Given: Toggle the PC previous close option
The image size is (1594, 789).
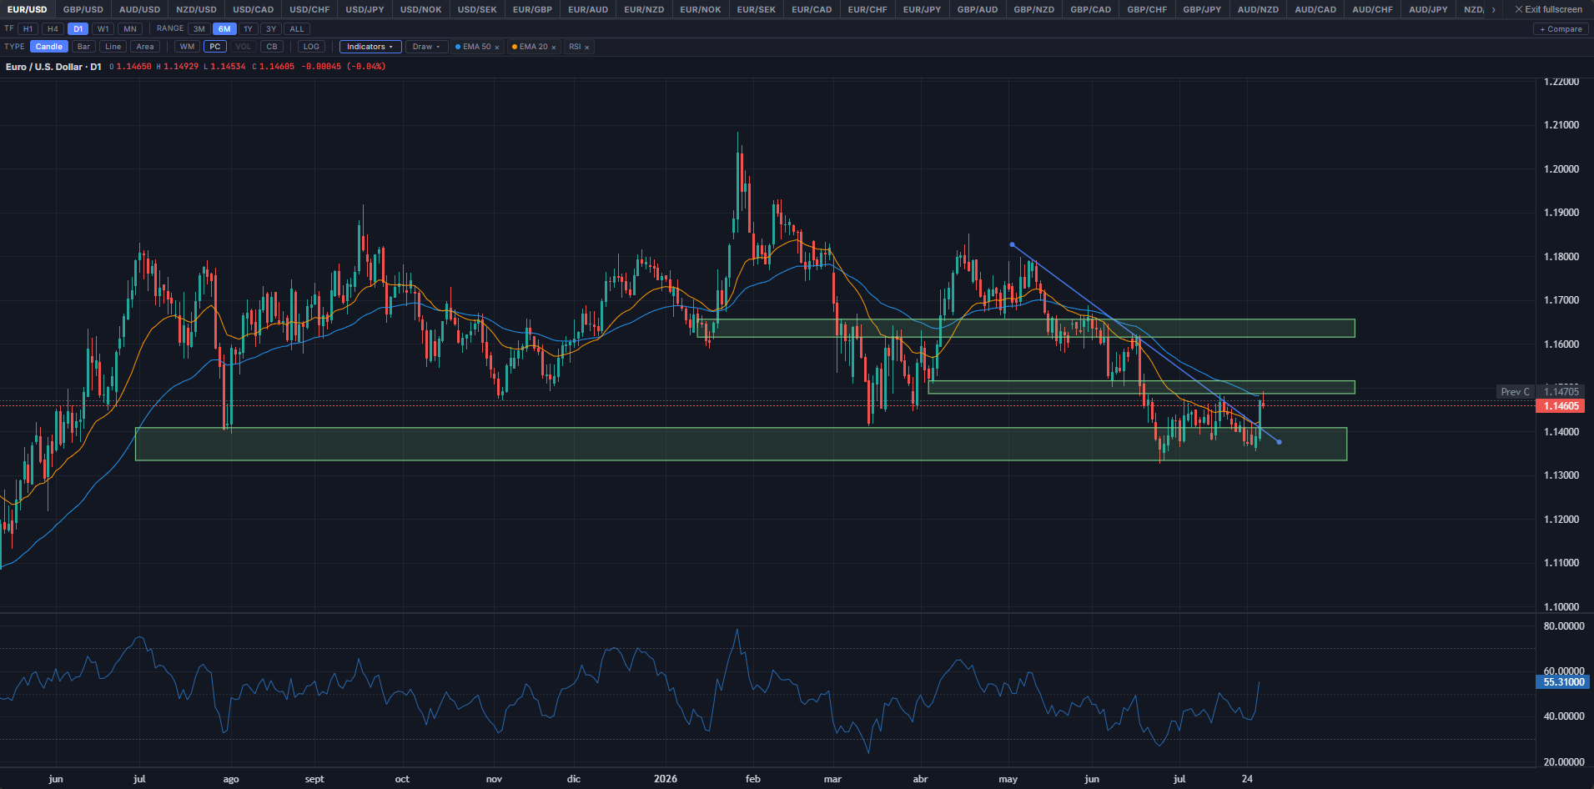Looking at the screenshot, I should point(215,47).
